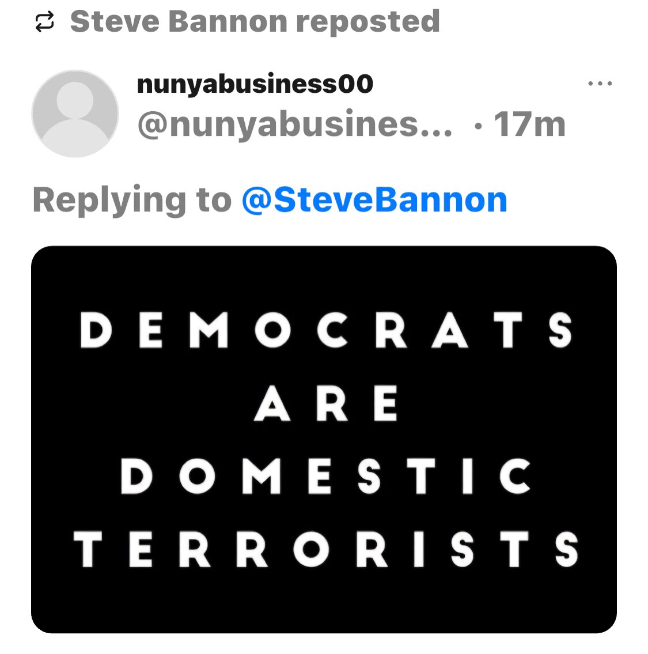The height and width of the screenshot is (654, 648).
Task: Click the truncated @nunyabusines... handle
Action: coord(294,124)
